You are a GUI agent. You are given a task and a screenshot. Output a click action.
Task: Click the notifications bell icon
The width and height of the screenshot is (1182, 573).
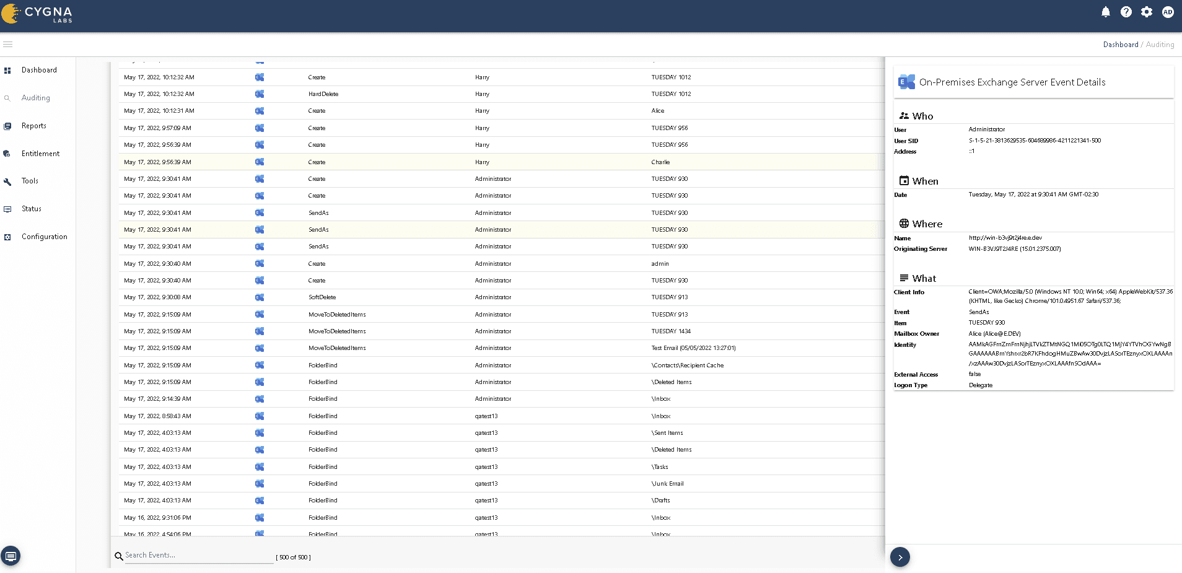point(1105,12)
